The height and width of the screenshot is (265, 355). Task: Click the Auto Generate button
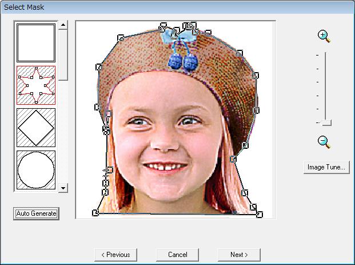[x=36, y=213]
